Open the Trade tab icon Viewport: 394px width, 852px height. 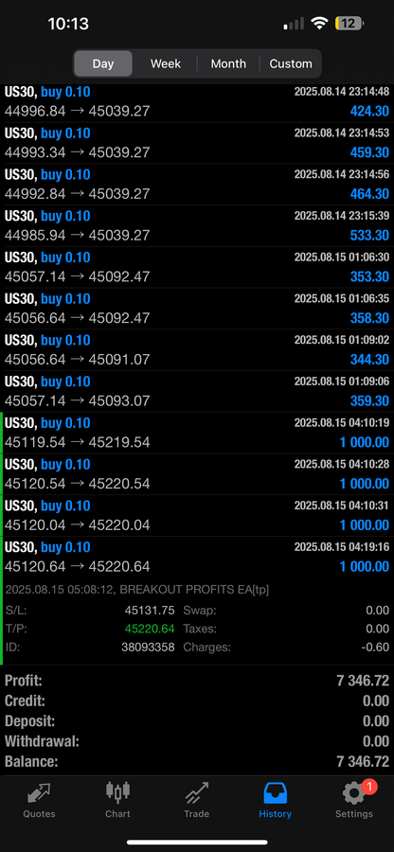(x=196, y=793)
